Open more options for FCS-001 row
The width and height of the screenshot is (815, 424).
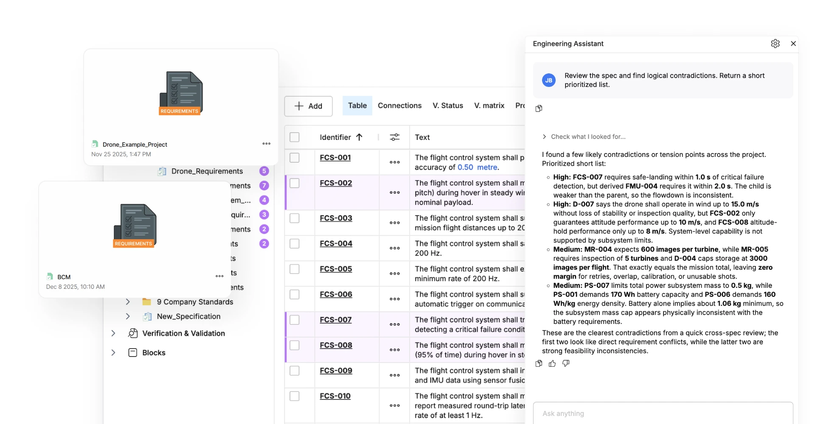pyautogui.click(x=395, y=162)
